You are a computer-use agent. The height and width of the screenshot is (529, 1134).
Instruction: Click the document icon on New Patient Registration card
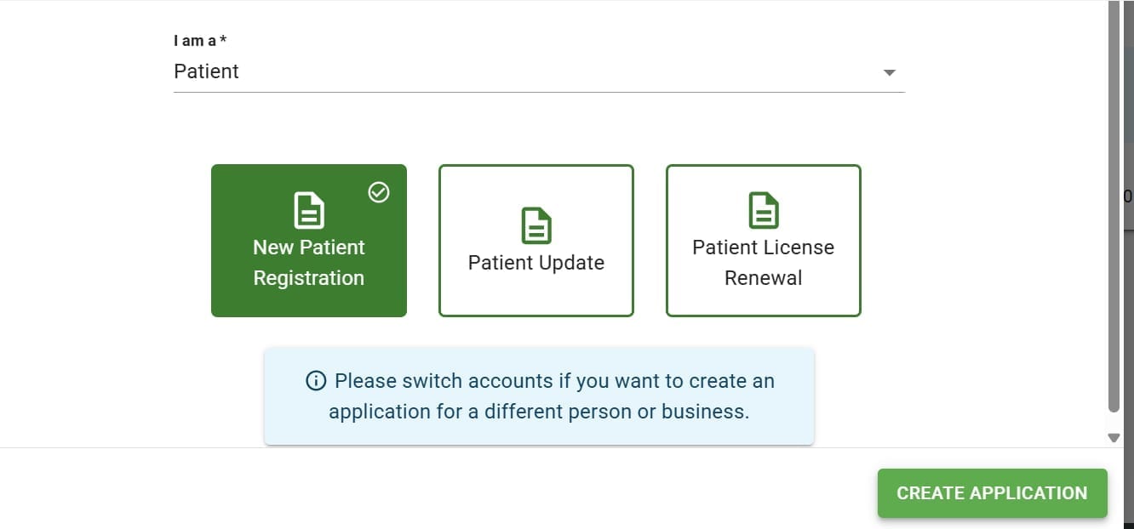[308, 209]
